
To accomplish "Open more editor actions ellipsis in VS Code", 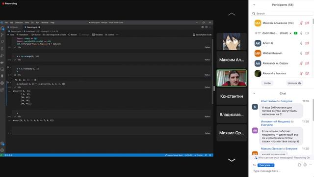I will [210, 27].
